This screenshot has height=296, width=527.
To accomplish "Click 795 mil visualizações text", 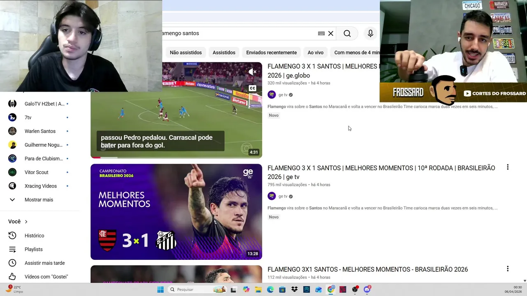I will coord(287,185).
